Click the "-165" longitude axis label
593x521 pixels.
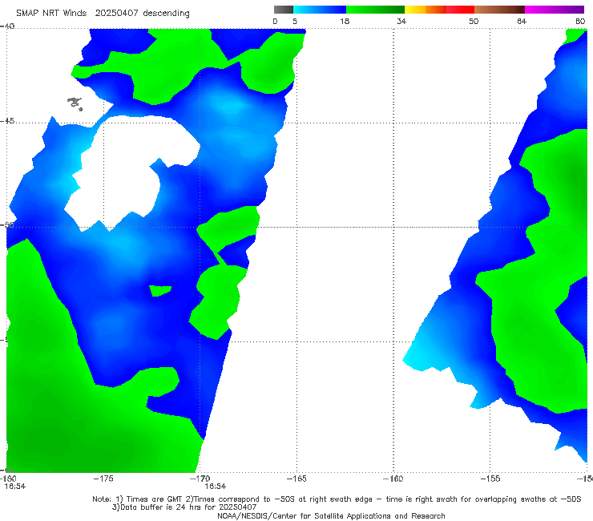click(296, 479)
